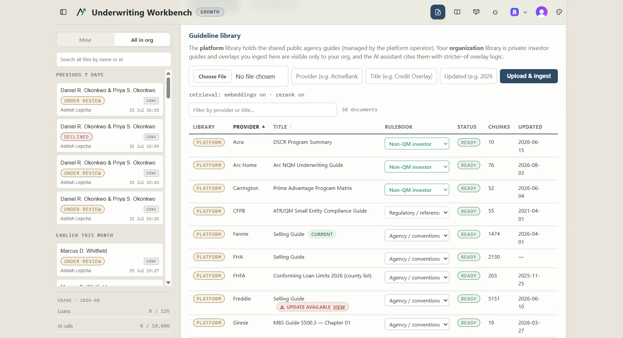This screenshot has height=338, width=623.
Task: Click the READY status in Ginnie row
Action: coord(469,323)
